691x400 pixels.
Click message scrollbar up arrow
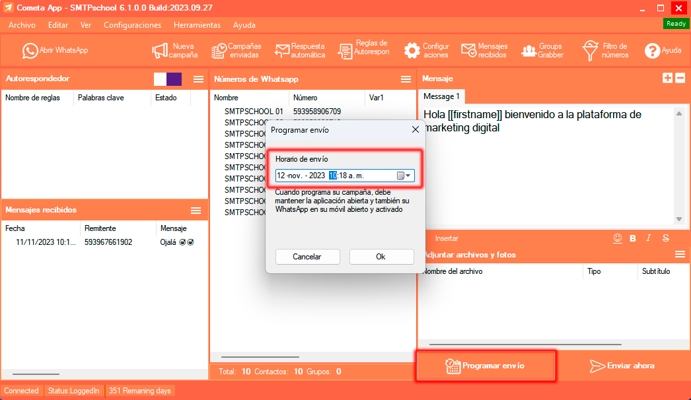[x=679, y=114]
